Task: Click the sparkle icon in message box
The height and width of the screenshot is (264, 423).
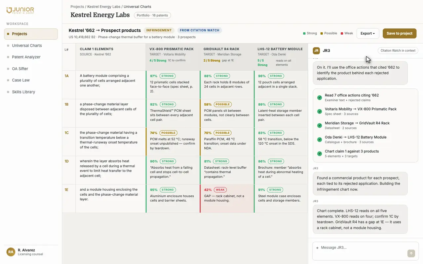Action: (317, 248)
